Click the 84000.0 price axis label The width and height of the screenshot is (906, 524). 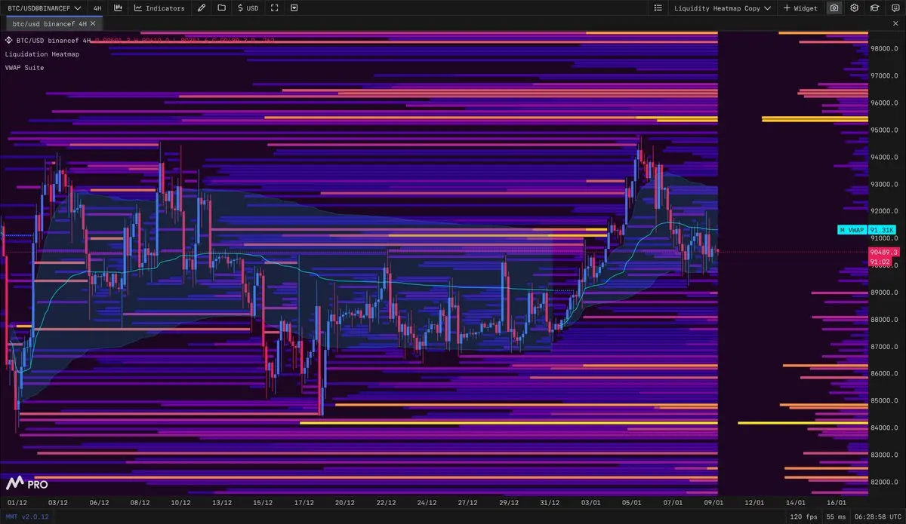884,427
